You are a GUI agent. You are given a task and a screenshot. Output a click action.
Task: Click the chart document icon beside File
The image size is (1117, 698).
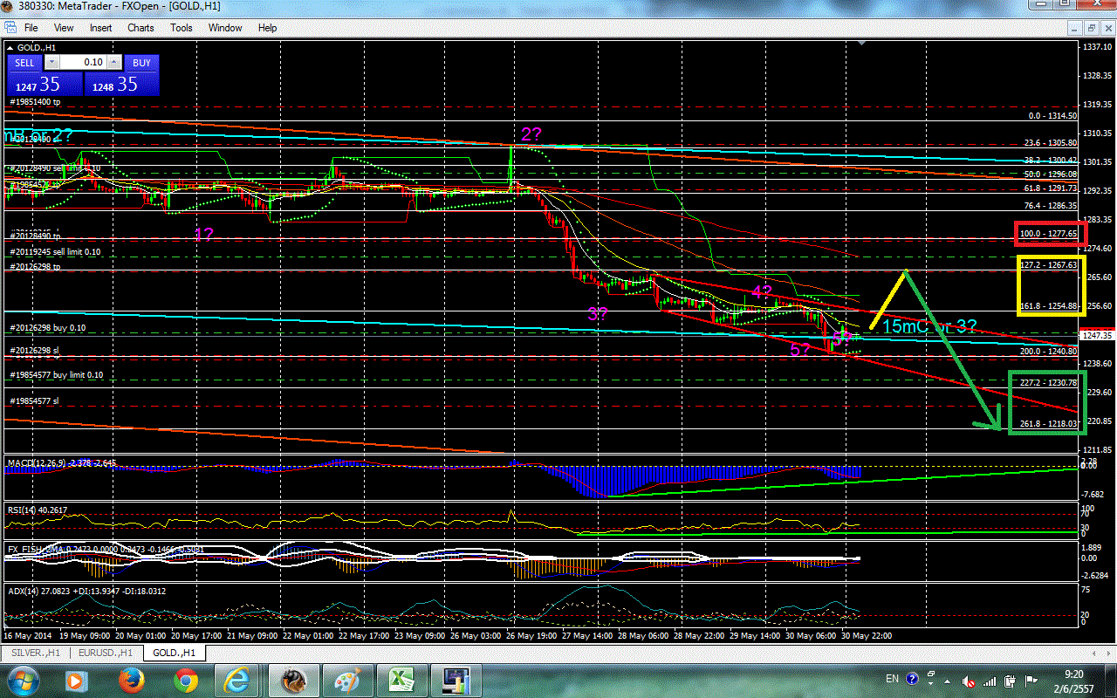pos(9,28)
